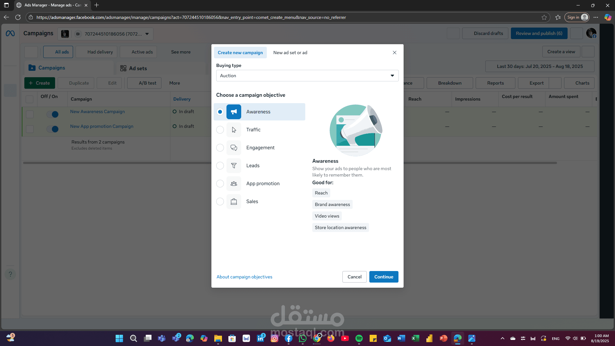Open the Campaigns tab
This screenshot has width=615, height=346.
69,68
